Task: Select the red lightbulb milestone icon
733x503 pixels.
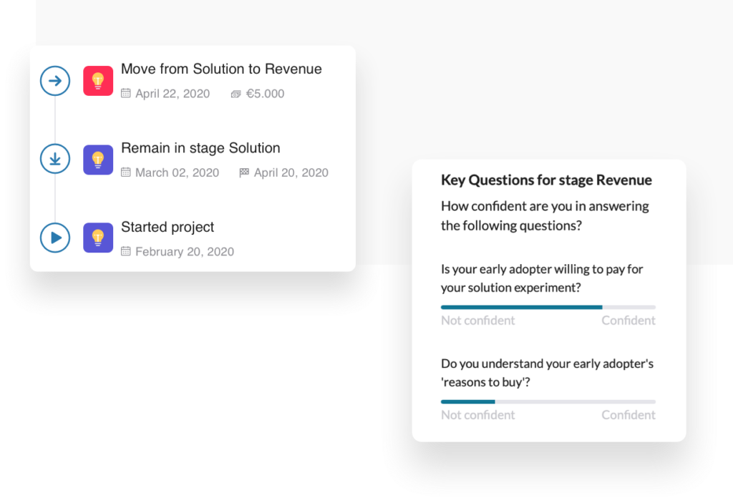Action: 98,80
